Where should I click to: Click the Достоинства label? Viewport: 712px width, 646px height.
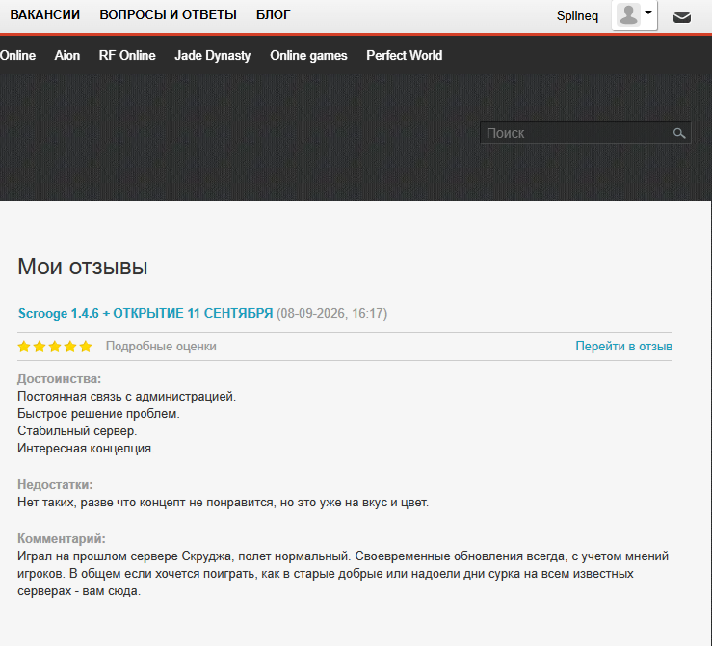tap(59, 378)
